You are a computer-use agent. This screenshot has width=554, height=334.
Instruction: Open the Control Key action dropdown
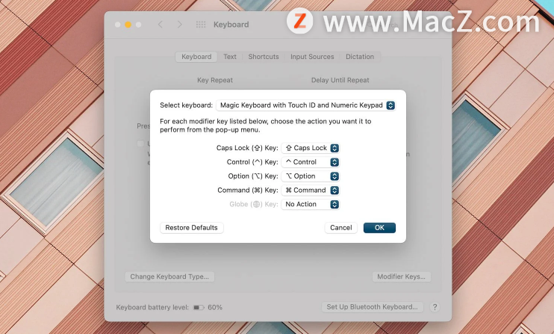click(310, 162)
